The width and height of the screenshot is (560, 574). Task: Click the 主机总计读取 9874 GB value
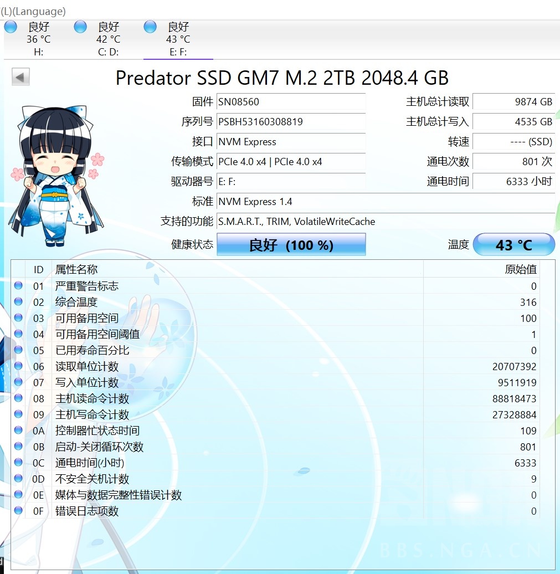(x=514, y=102)
